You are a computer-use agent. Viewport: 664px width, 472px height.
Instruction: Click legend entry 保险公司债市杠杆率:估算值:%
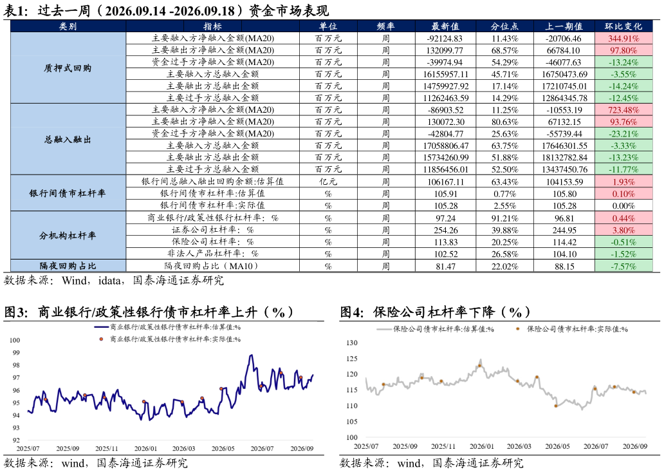[x=435, y=329]
